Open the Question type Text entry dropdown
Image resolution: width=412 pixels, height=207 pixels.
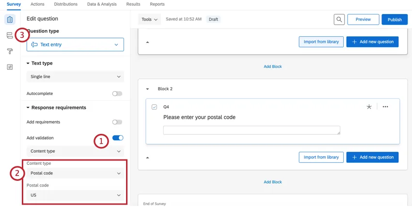[75, 45]
